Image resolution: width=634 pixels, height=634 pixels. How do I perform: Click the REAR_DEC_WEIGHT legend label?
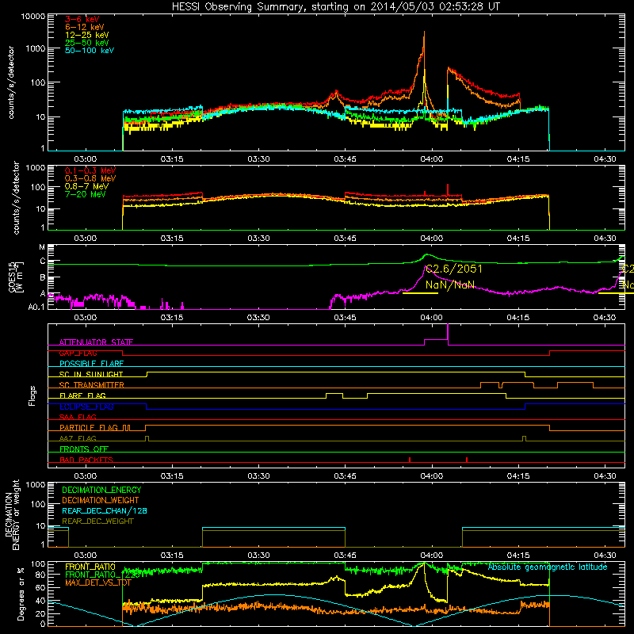(x=97, y=521)
